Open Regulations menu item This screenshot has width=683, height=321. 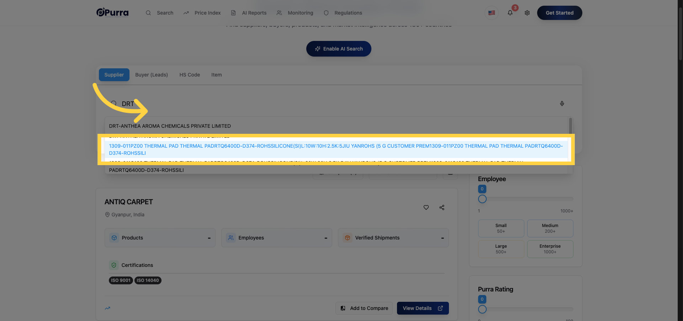pos(348,13)
